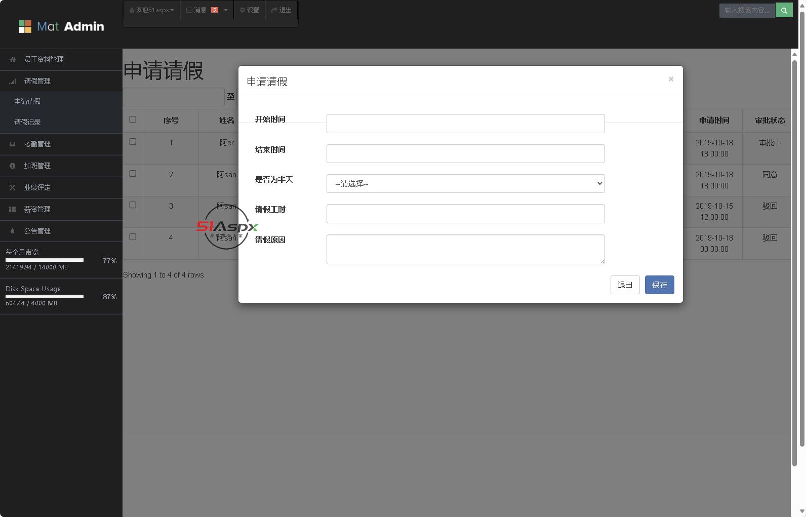Click the list icon beside 薪资管理
Screen dimensions: 806x517
click(13, 210)
